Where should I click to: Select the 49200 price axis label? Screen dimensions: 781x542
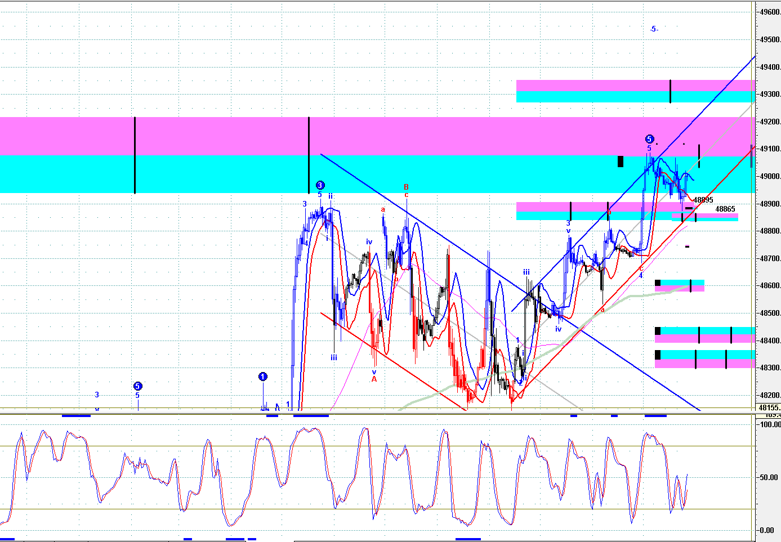pos(770,122)
